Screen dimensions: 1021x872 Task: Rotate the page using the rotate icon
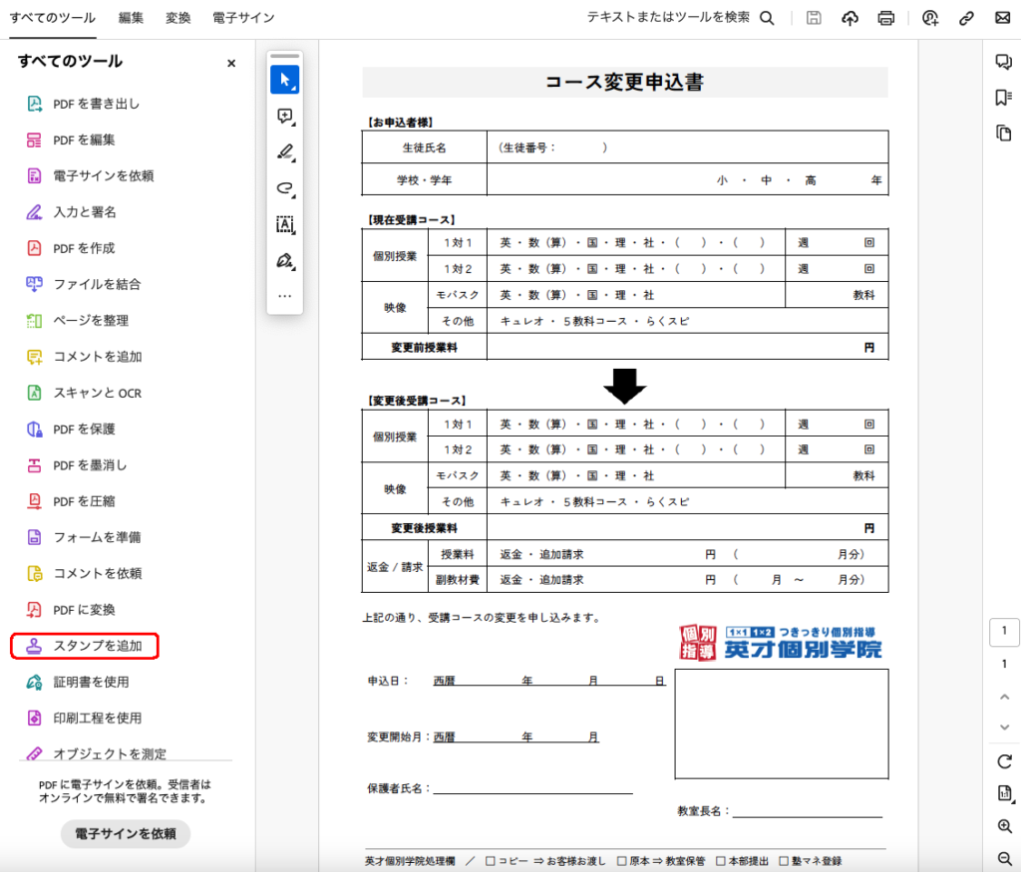pyautogui.click(x=1004, y=761)
